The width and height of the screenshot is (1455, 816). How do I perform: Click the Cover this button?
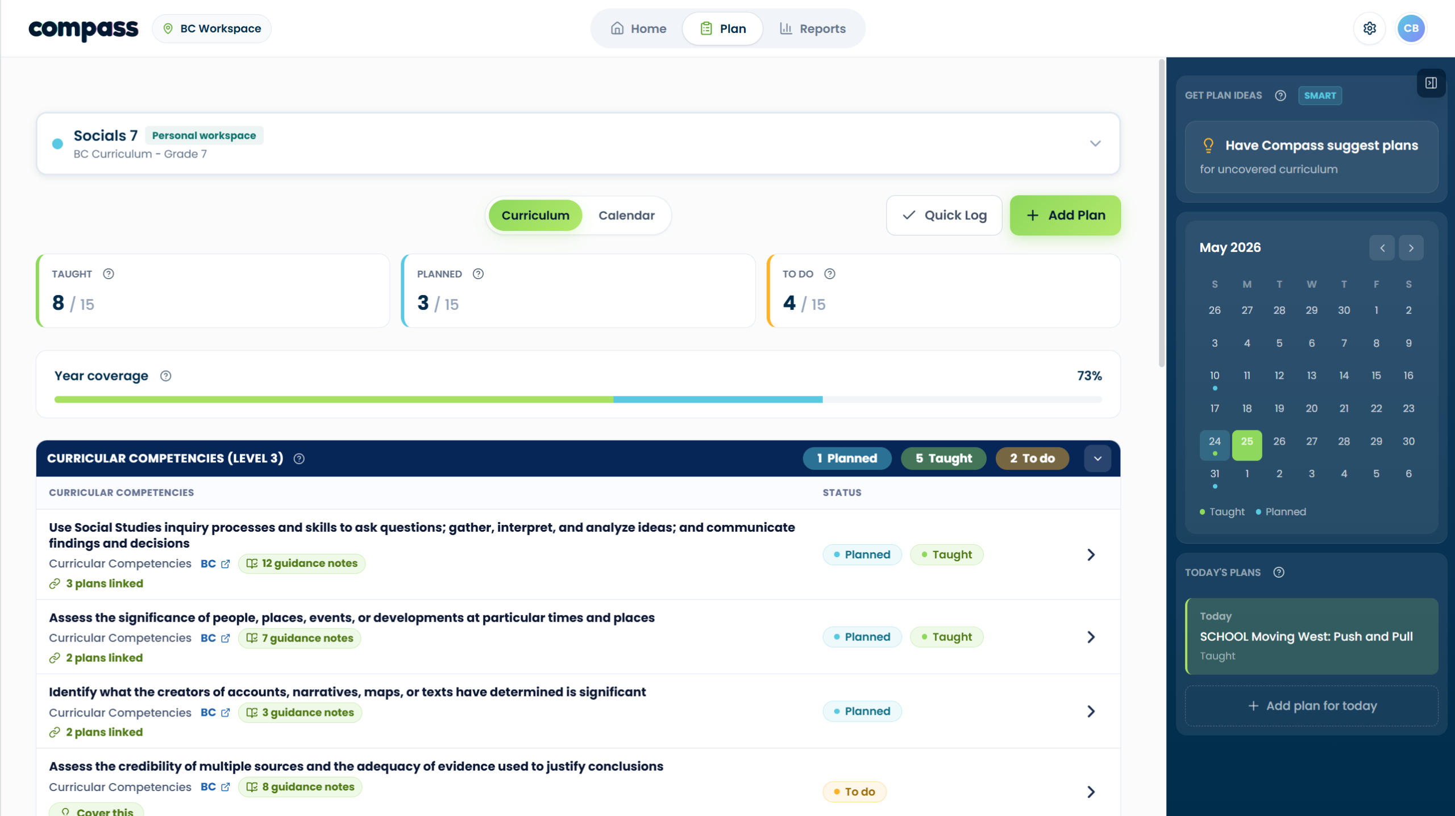click(x=97, y=810)
